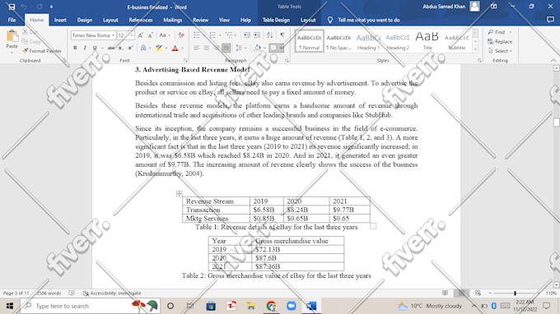Decrease paragraph indent
This screenshot has height=314, width=560.
[247, 35]
